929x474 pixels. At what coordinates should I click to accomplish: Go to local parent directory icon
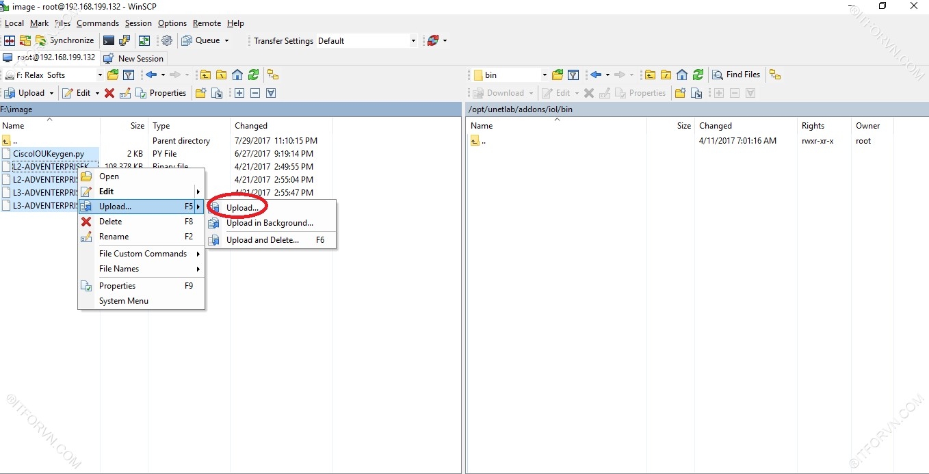click(205, 75)
